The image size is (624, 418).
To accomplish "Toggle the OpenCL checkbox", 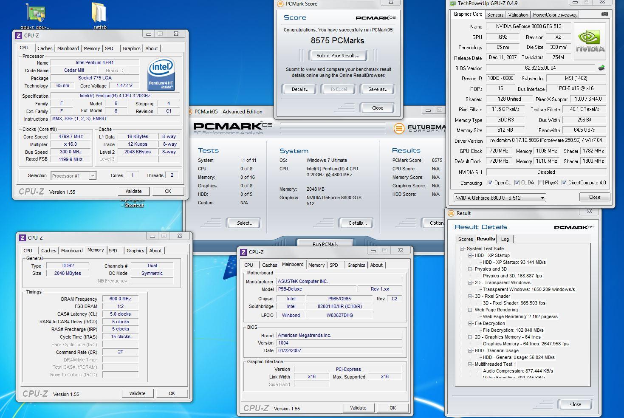I will (490, 183).
